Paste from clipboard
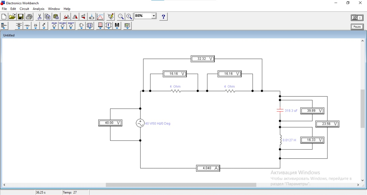Screen dimensions: 367x195 [56, 17]
